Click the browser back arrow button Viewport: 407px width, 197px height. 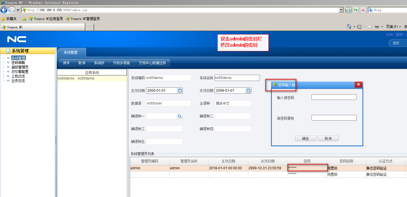point(4,10)
